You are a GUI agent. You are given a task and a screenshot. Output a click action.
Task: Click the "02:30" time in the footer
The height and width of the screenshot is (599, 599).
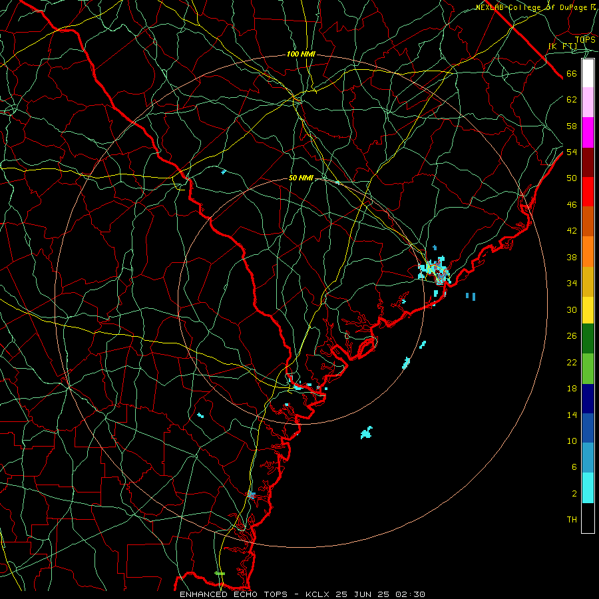tap(410, 594)
